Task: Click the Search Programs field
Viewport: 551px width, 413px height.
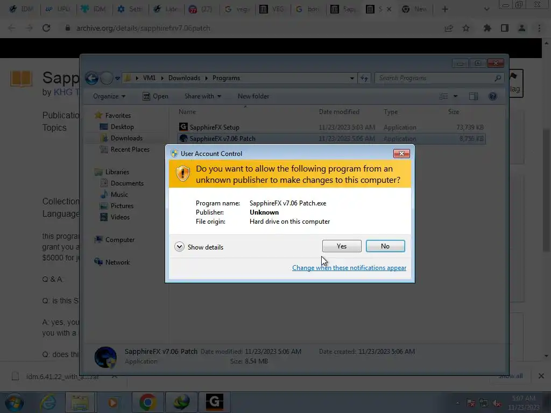Action: [440, 78]
